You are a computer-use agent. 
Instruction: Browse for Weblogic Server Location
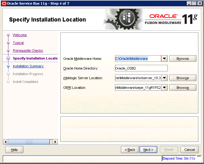point(183,78)
